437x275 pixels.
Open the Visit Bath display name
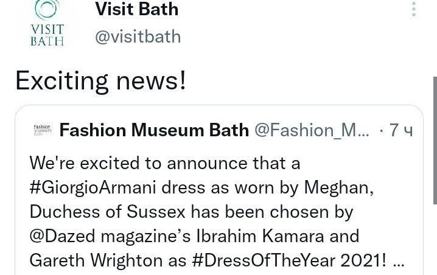(x=137, y=9)
